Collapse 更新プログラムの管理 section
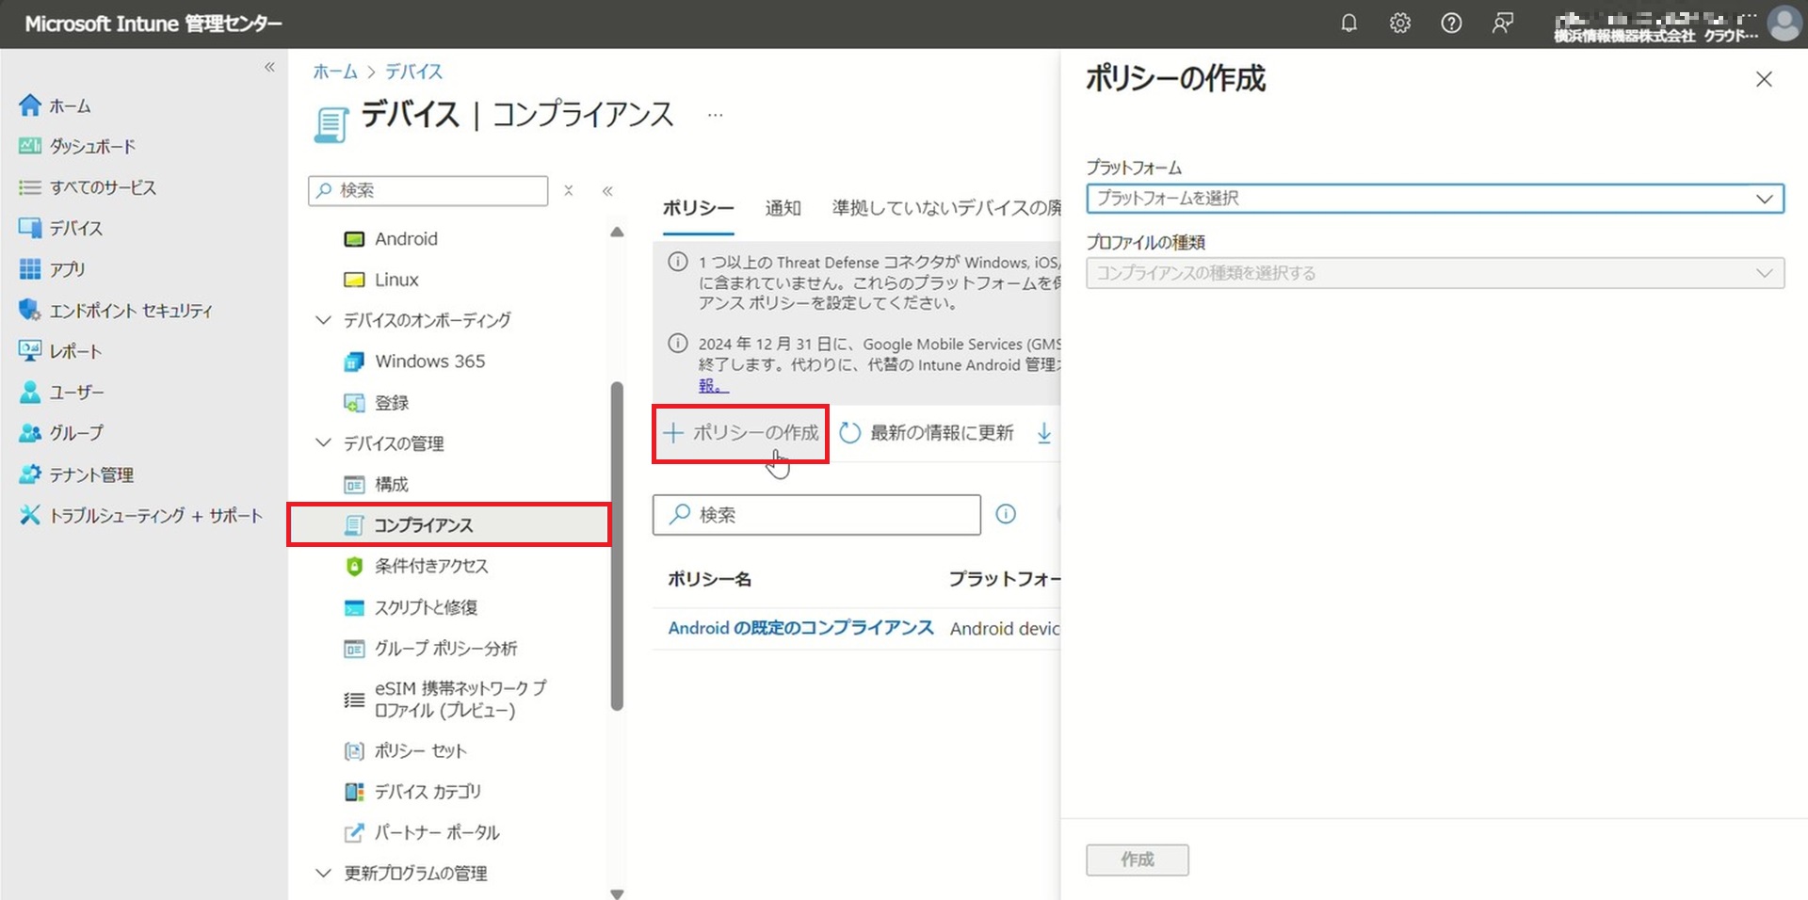This screenshot has height=900, width=1808. [323, 873]
